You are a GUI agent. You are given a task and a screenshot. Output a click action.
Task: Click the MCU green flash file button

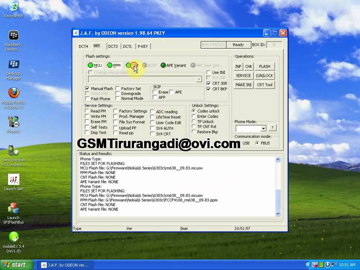tap(94, 65)
